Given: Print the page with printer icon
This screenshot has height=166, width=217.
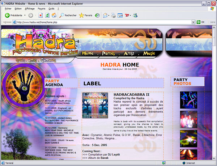Looking at the screenshot, I should click(113, 15).
